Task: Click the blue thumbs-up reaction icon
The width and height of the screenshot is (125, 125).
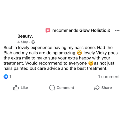Action: coord(6,77)
